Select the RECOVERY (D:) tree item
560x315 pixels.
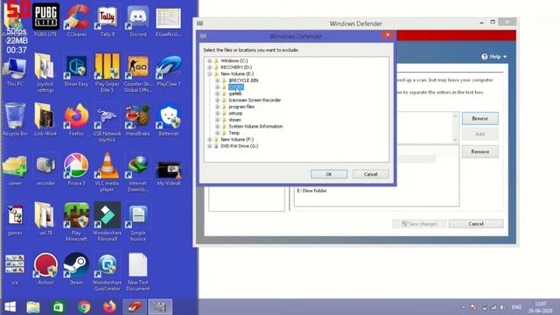click(236, 67)
